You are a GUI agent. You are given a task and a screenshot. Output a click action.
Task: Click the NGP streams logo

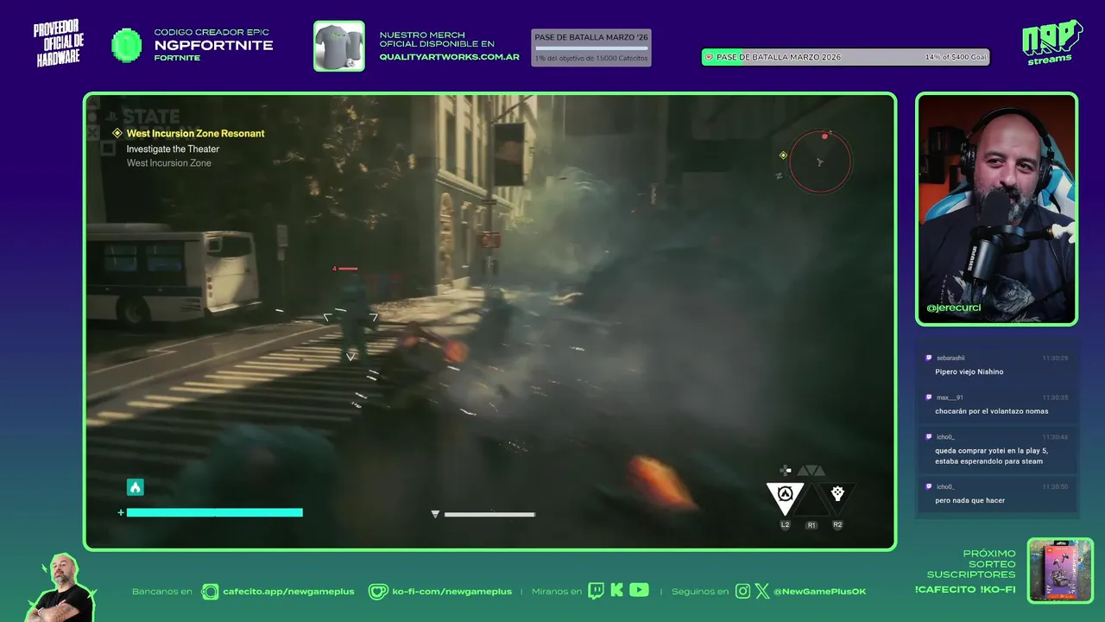click(x=1051, y=42)
